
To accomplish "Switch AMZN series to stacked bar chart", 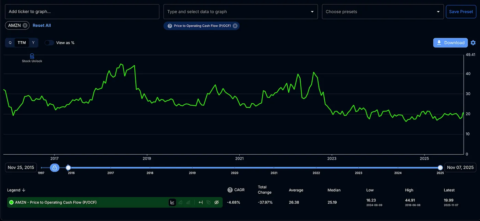I will tap(188, 203).
